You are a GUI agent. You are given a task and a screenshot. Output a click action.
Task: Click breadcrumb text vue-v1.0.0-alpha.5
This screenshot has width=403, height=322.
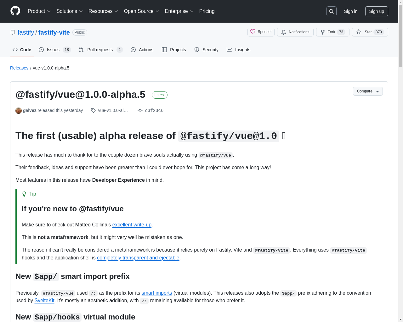tap(51, 68)
